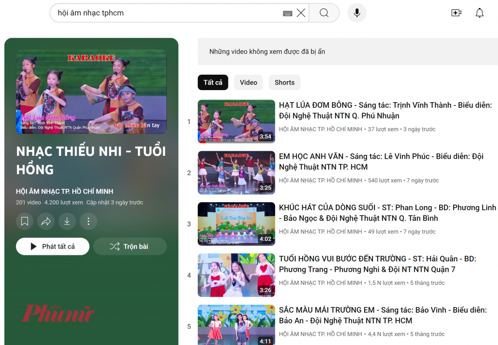
Task: Open the playlist cover karaoke thumbnail
Action: click(92, 92)
